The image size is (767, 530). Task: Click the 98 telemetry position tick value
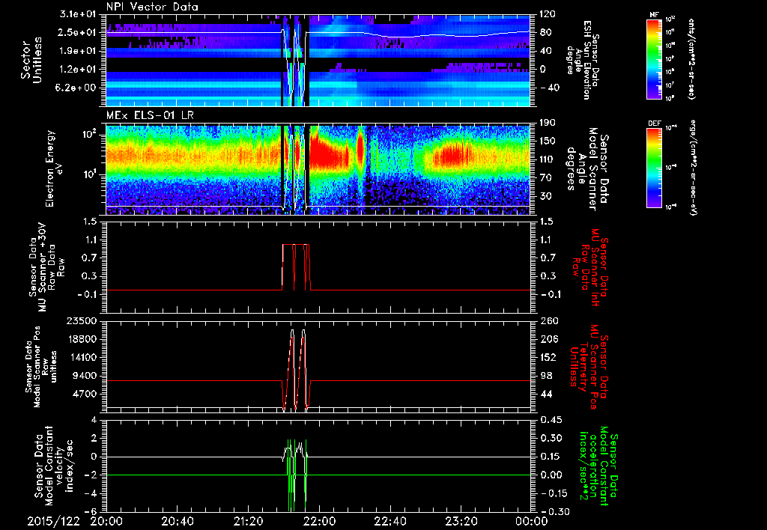[x=545, y=376]
